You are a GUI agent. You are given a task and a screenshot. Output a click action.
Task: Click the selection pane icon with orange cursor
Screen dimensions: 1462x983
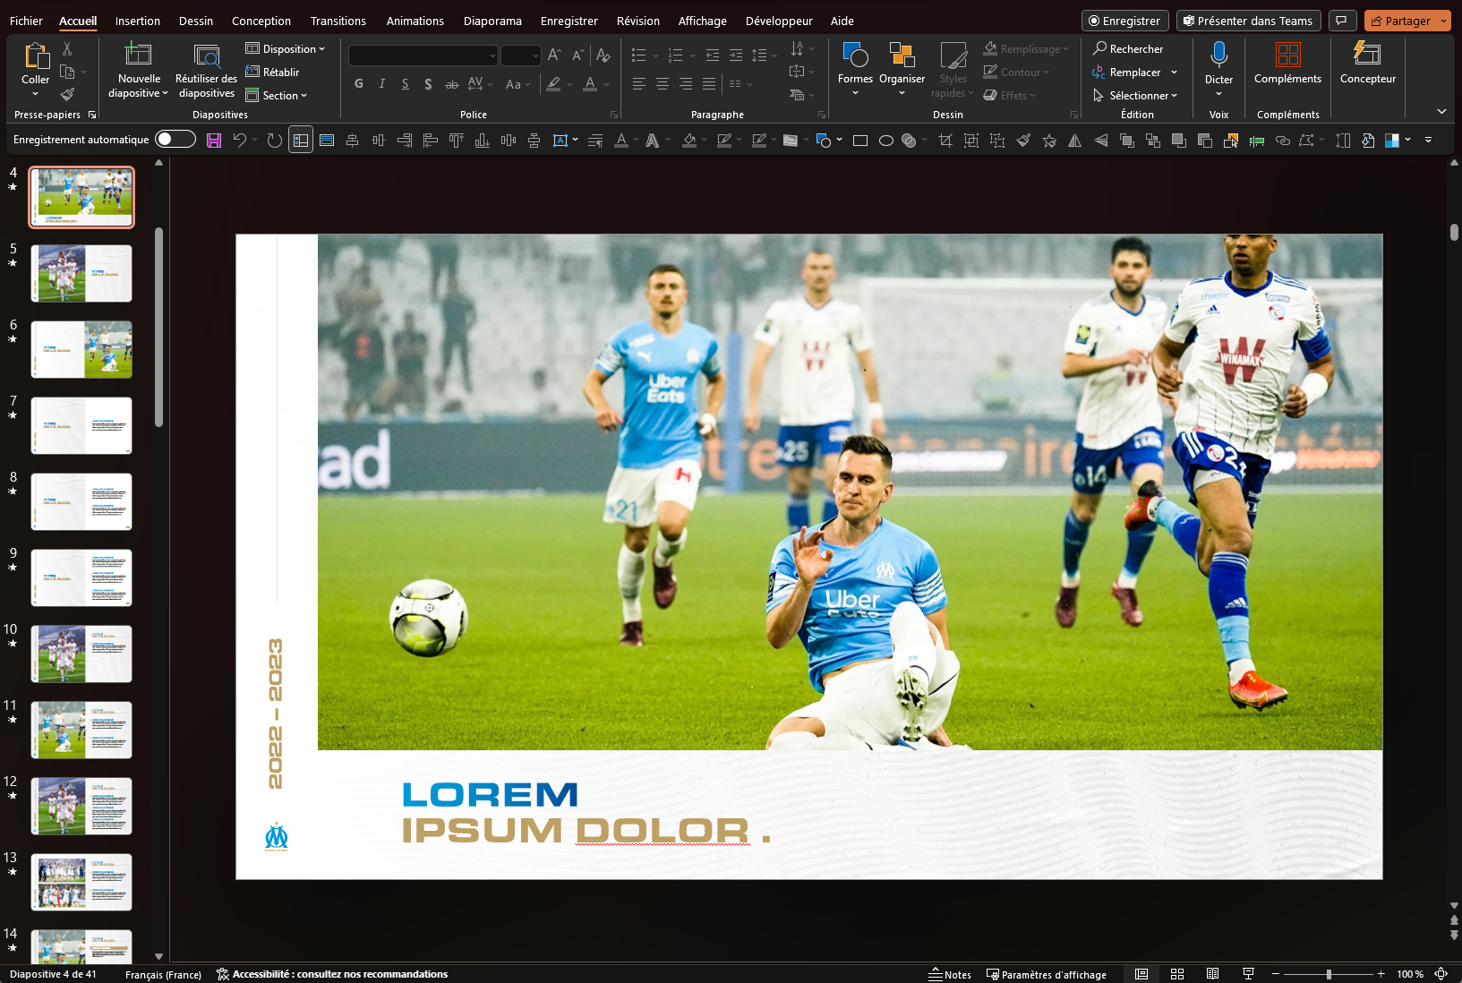(1231, 141)
